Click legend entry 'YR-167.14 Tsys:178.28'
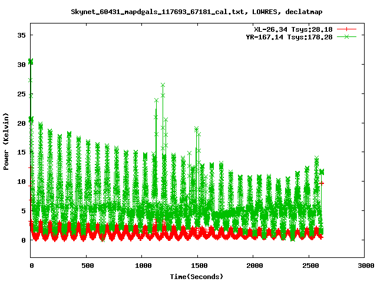The image size is (377, 282). click(289, 37)
